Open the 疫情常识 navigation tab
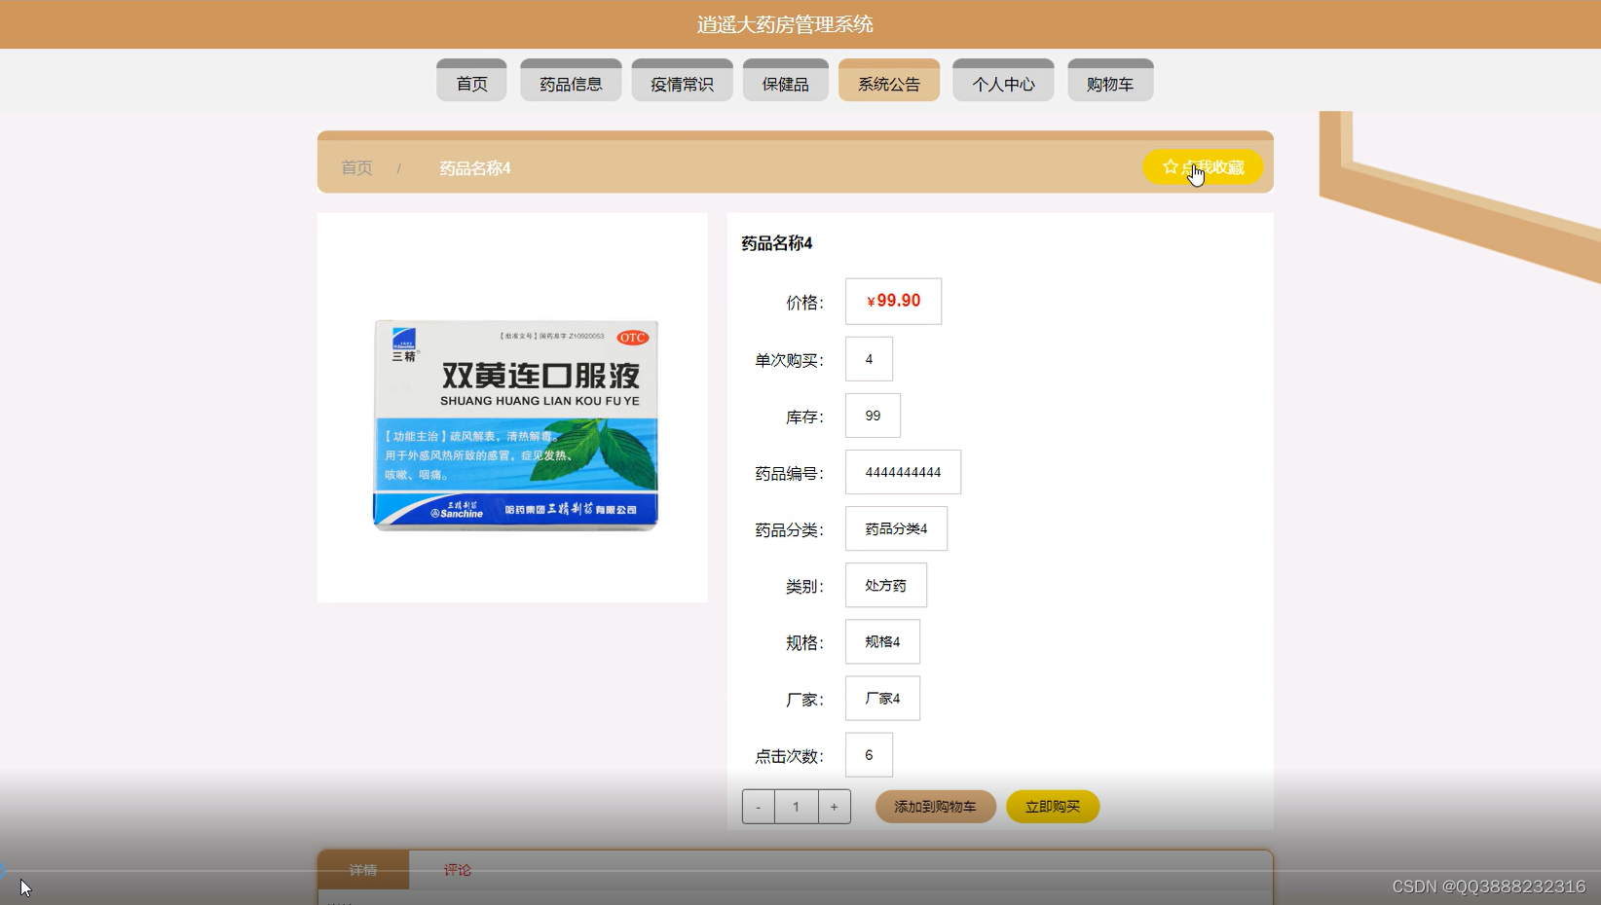Image resolution: width=1601 pixels, height=905 pixels. pos(682,81)
